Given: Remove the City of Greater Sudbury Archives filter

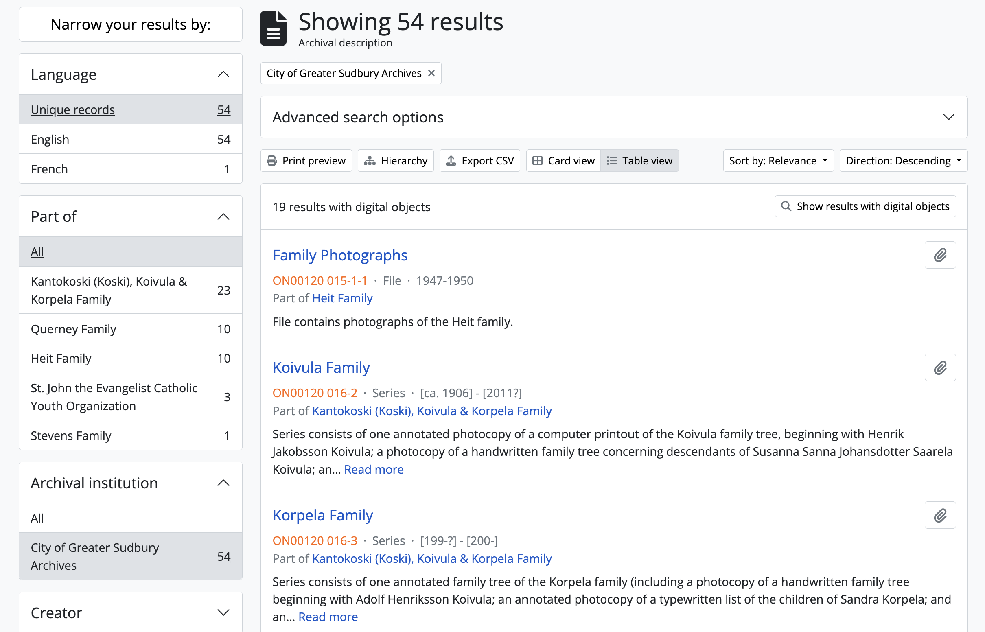Looking at the screenshot, I should pyautogui.click(x=431, y=73).
